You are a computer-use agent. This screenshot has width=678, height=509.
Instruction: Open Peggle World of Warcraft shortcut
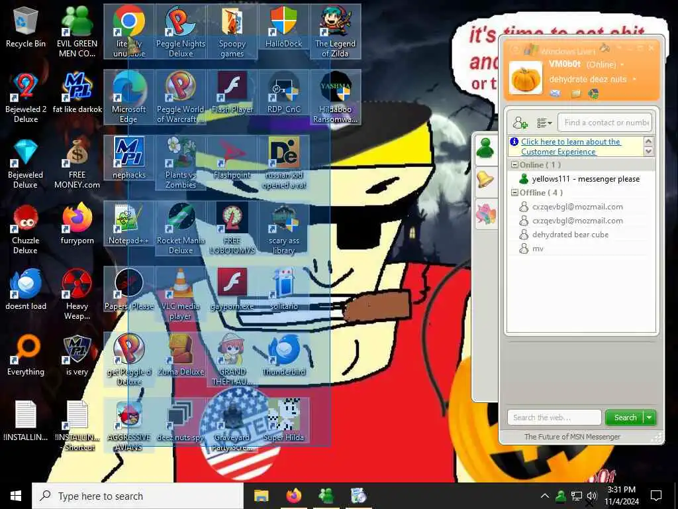pos(180,97)
